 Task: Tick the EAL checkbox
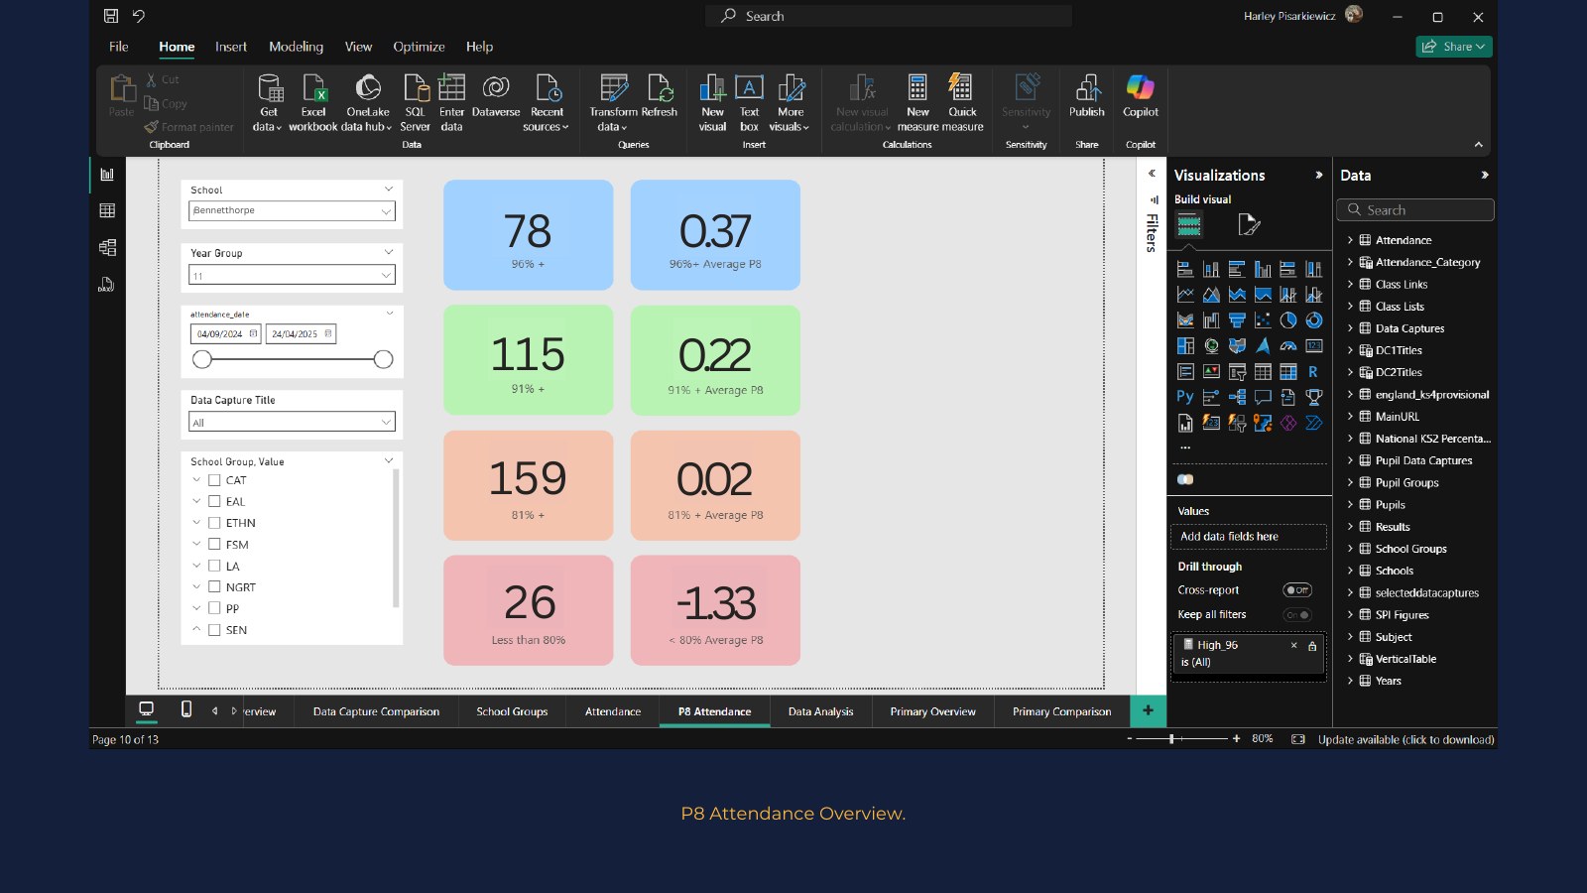[x=214, y=501]
